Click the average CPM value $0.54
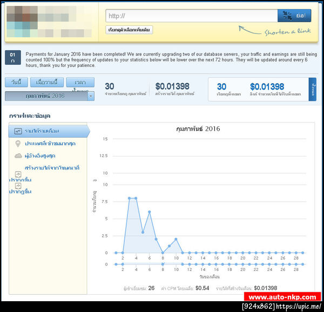This screenshot has width=324, height=312. [202, 288]
